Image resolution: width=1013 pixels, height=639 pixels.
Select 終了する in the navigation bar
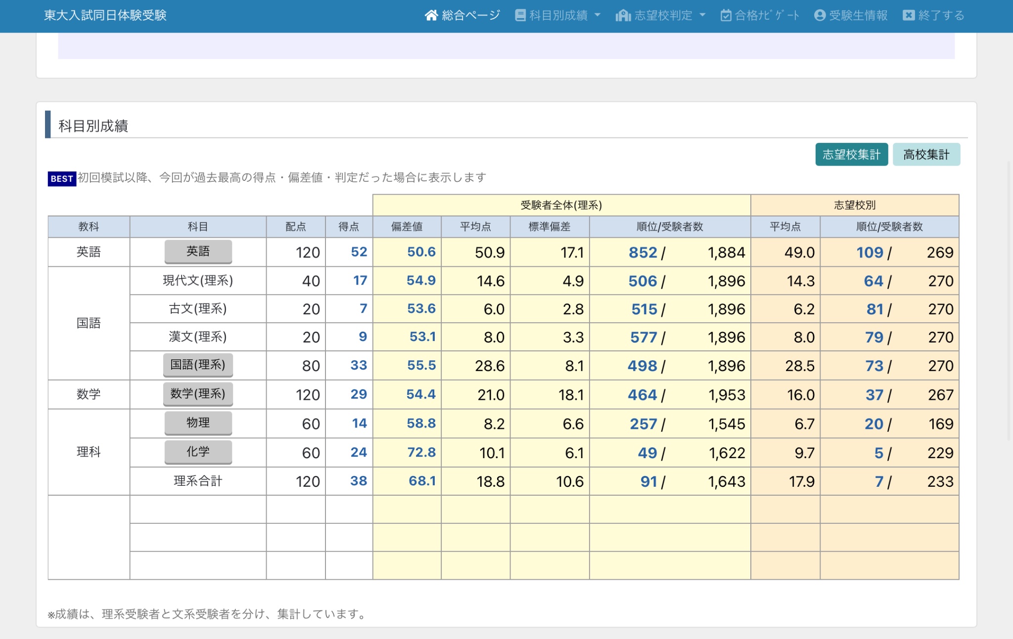click(933, 15)
